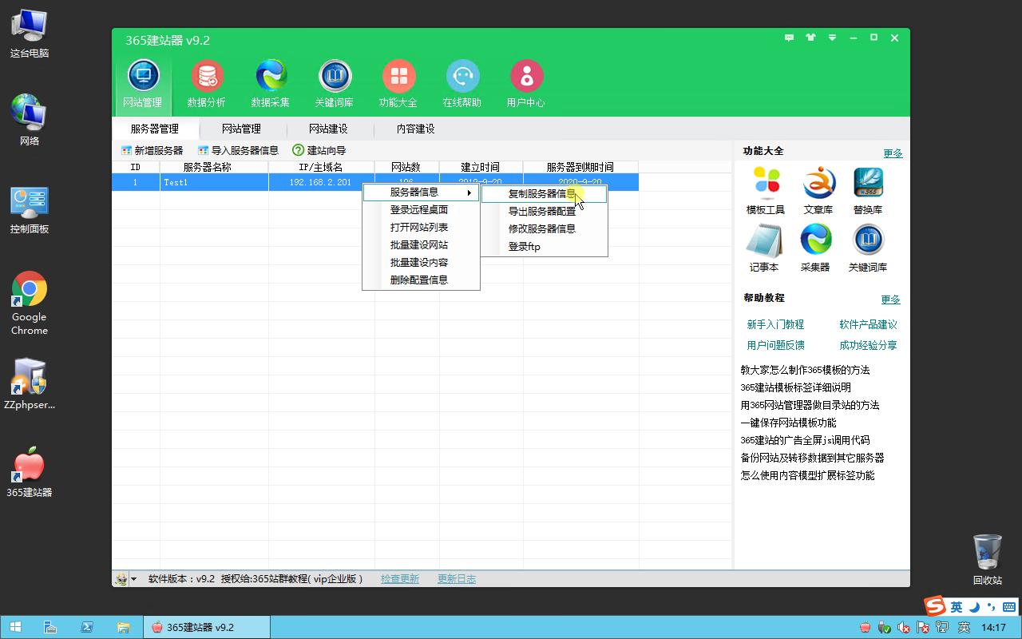Choose 导出服务器配置 from the submenu
1022x639 pixels.
pos(545,212)
